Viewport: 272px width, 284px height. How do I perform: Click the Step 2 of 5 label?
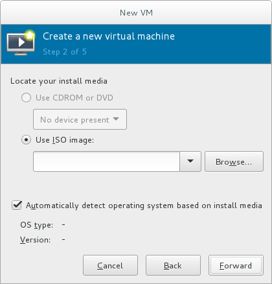[x=65, y=52]
